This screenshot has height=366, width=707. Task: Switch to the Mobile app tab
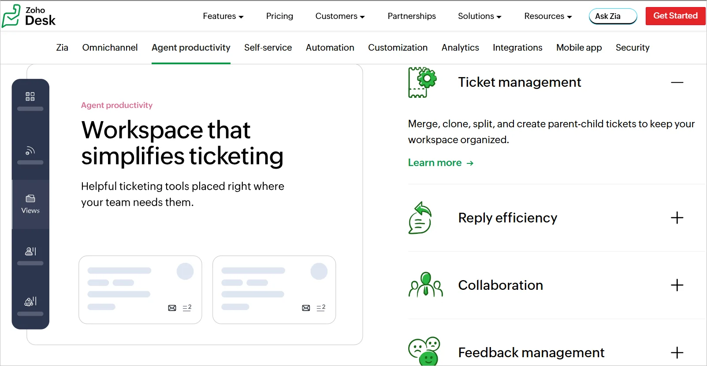pyautogui.click(x=579, y=48)
